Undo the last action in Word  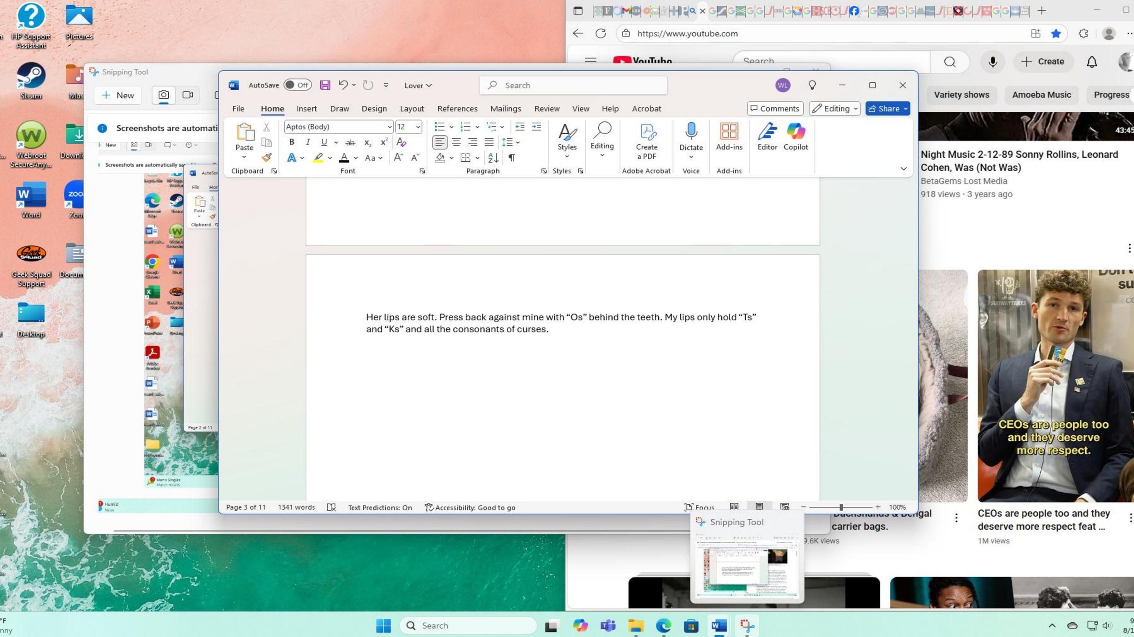(x=343, y=85)
